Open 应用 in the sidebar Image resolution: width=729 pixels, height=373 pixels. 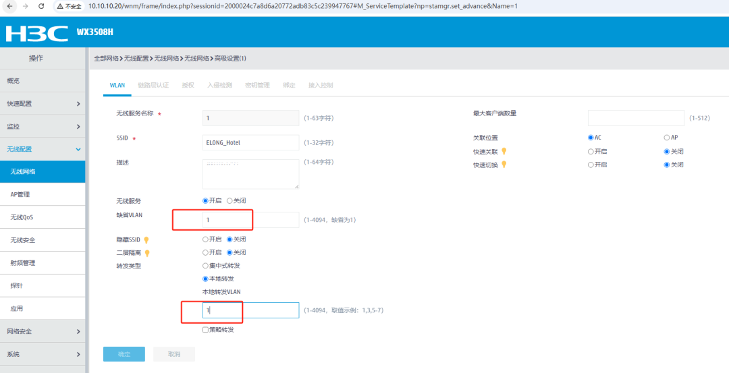click(43, 308)
